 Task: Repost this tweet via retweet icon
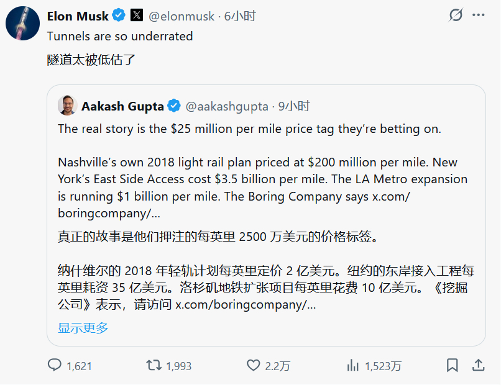[x=153, y=365]
